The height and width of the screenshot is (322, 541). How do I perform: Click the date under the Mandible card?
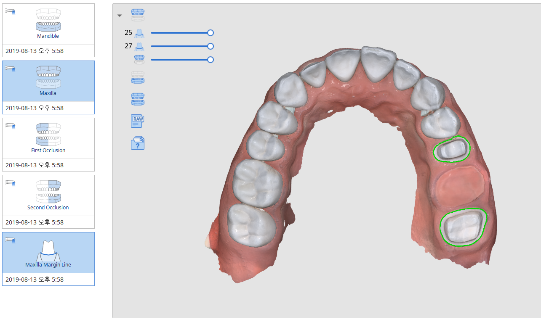click(35, 51)
